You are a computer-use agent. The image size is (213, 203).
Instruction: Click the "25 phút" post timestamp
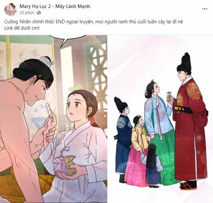tap(26, 13)
